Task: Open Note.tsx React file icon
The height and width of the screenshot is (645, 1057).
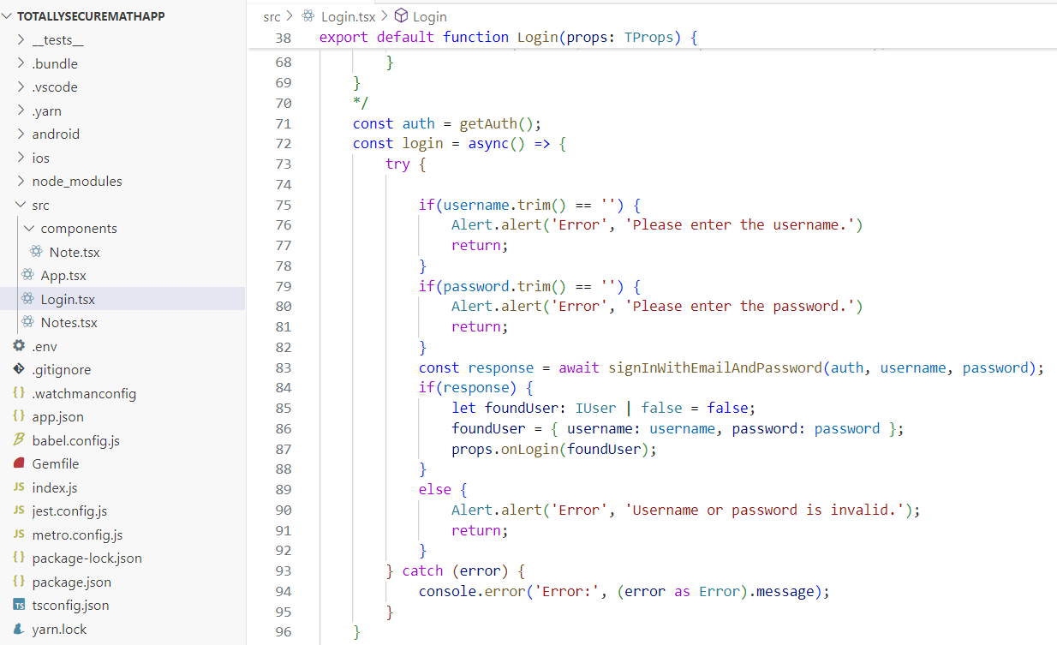Action: [x=36, y=252]
